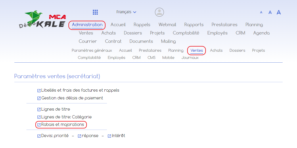Screen dimensions: 297x148
Task: Open the apps grid icon
Action: 95,12
